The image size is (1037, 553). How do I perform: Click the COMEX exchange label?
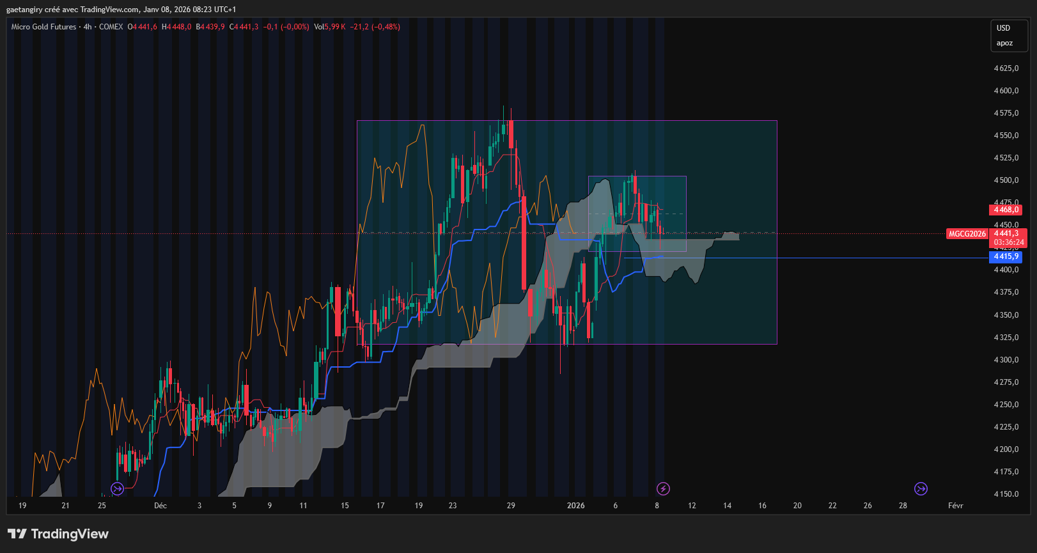tap(111, 27)
